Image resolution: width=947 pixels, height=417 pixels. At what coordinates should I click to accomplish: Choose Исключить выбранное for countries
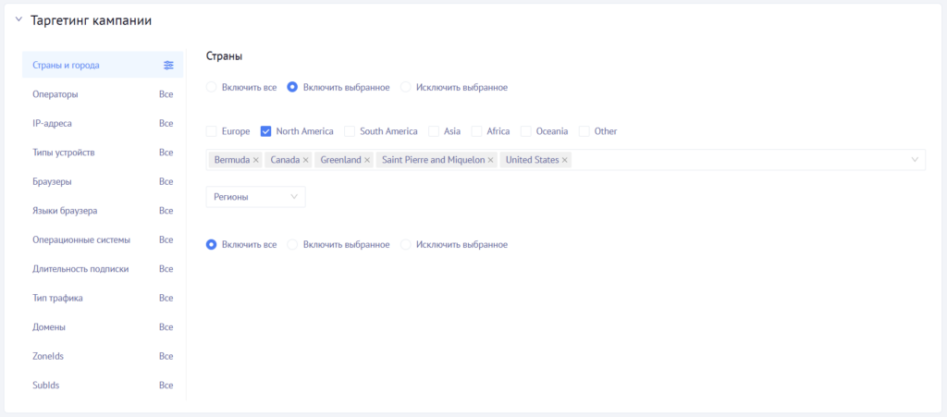[406, 87]
